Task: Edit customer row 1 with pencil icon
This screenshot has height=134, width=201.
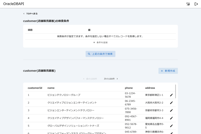Action: coord(171,95)
